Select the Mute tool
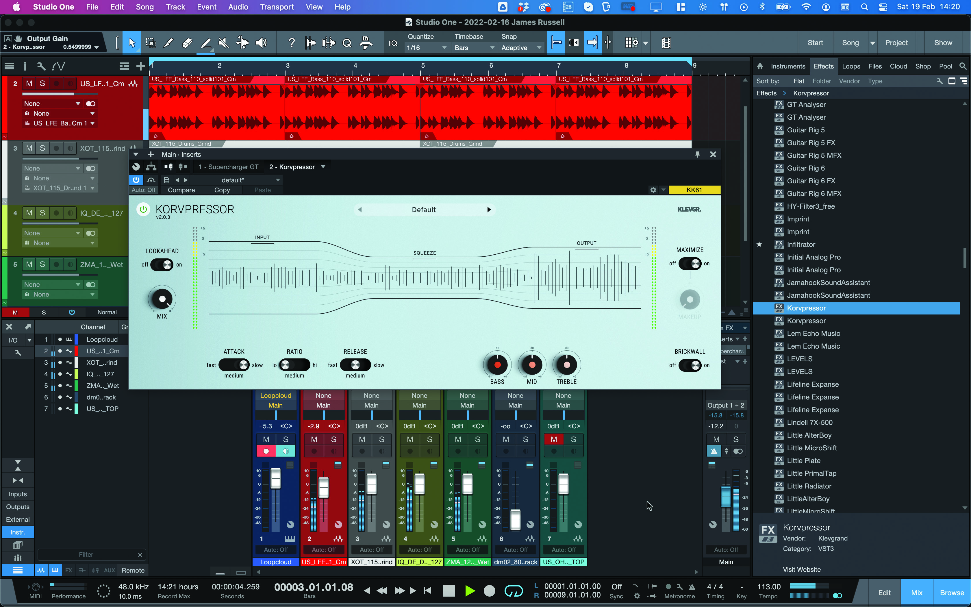The height and width of the screenshot is (607, 971). 223,42
